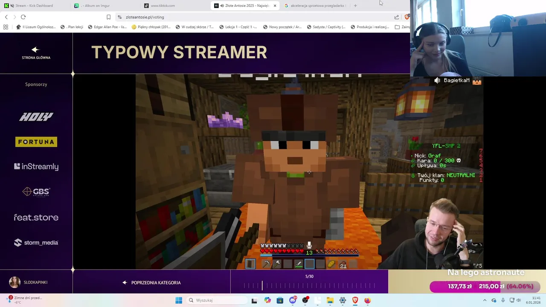Click browser back arrow
Image resolution: width=546 pixels, height=307 pixels.
point(6,17)
